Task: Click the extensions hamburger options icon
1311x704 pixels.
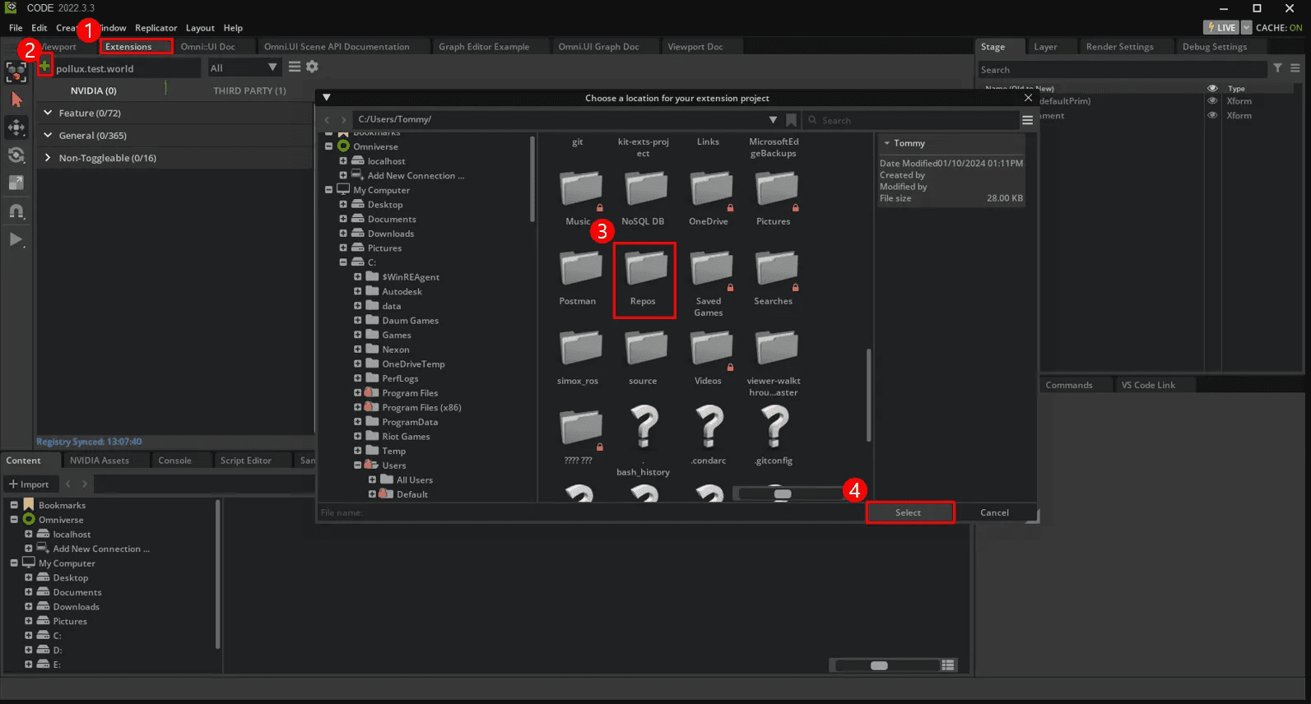Action: click(295, 67)
